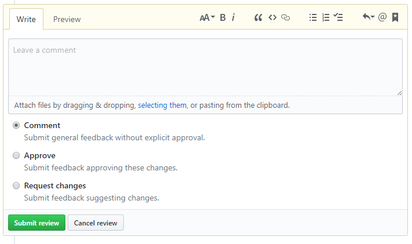The width and height of the screenshot is (412, 244).
Task: Insert code with the angle brackets icon
Action: tap(273, 17)
